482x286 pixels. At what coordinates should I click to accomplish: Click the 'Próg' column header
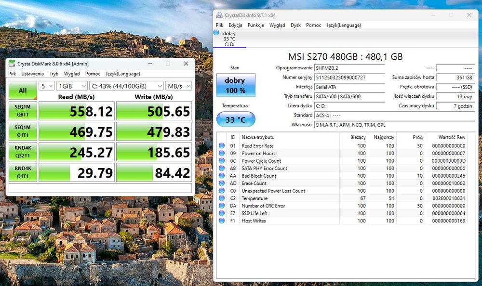point(411,137)
